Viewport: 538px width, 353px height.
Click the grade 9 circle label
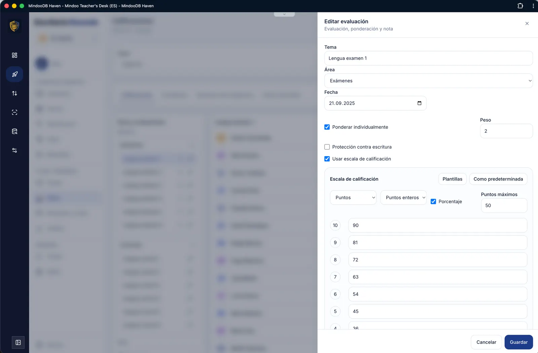coord(335,243)
